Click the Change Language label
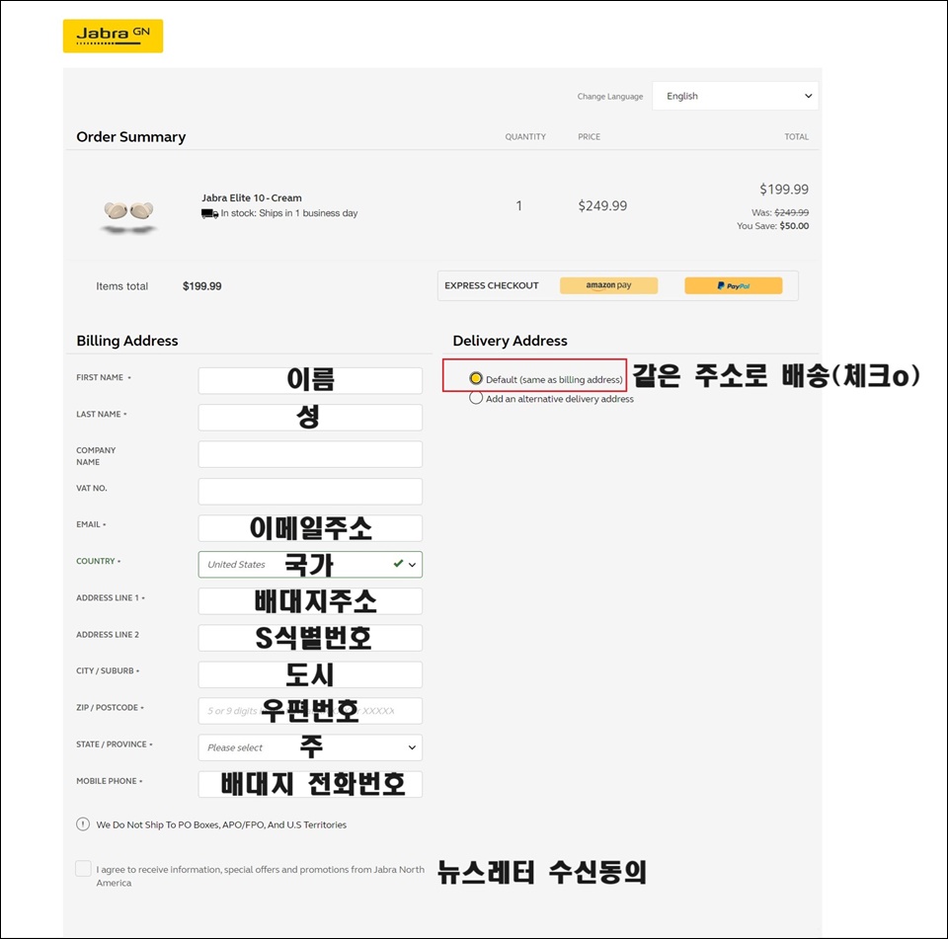Viewport: 948px width, 939px height. point(610,96)
